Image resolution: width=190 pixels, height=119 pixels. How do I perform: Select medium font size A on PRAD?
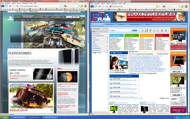104,29
